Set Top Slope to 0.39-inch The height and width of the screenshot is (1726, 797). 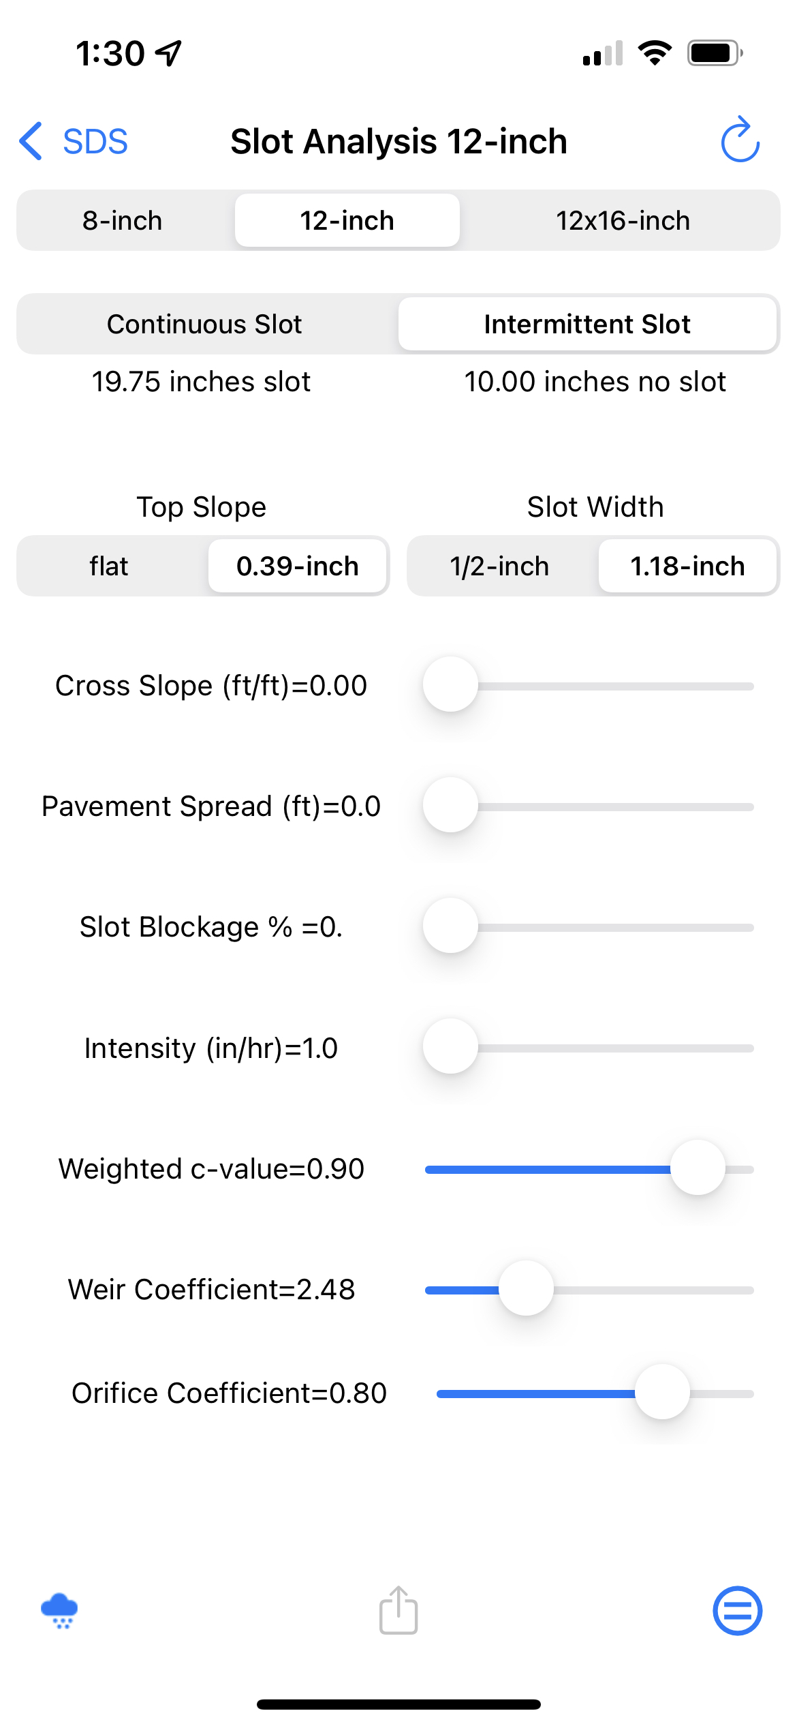pyautogui.click(x=298, y=566)
